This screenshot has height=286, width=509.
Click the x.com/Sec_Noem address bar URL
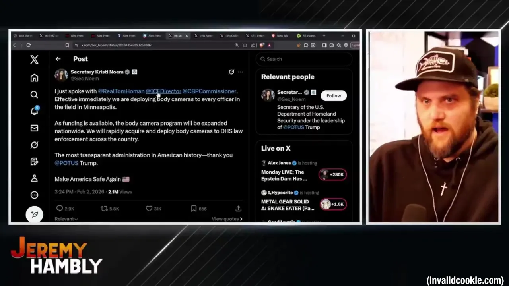tap(117, 45)
